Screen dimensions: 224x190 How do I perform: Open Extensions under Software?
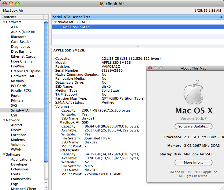[20, 169]
